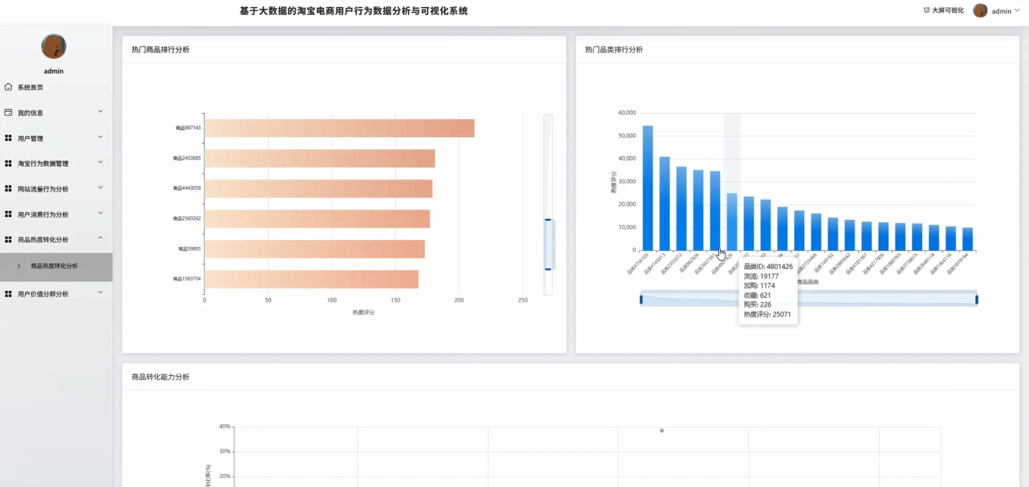Click the admin username in the header
Image resolution: width=1029 pixels, height=487 pixels.
tap(1001, 11)
